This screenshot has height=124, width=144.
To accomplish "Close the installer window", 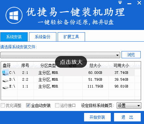I will tap(139, 3).
